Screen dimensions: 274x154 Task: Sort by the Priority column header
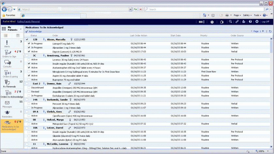tap(204, 36)
